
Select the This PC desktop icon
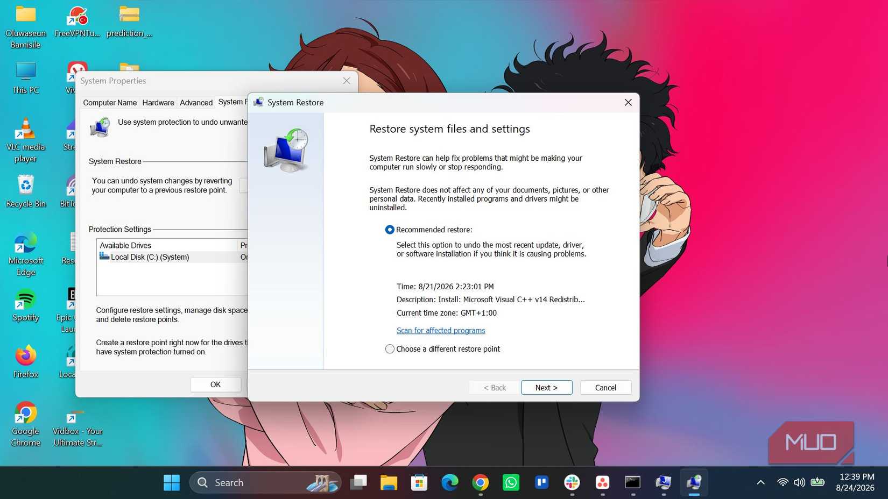click(26, 78)
